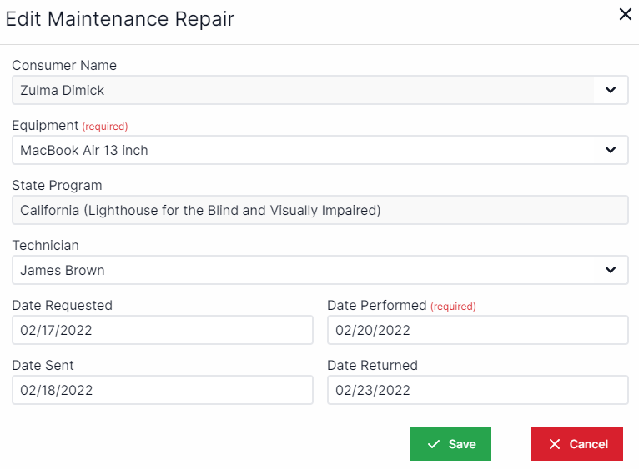
Task: Click the checkmark icon on Save
Action: pyautogui.click(x=433, y=444)
